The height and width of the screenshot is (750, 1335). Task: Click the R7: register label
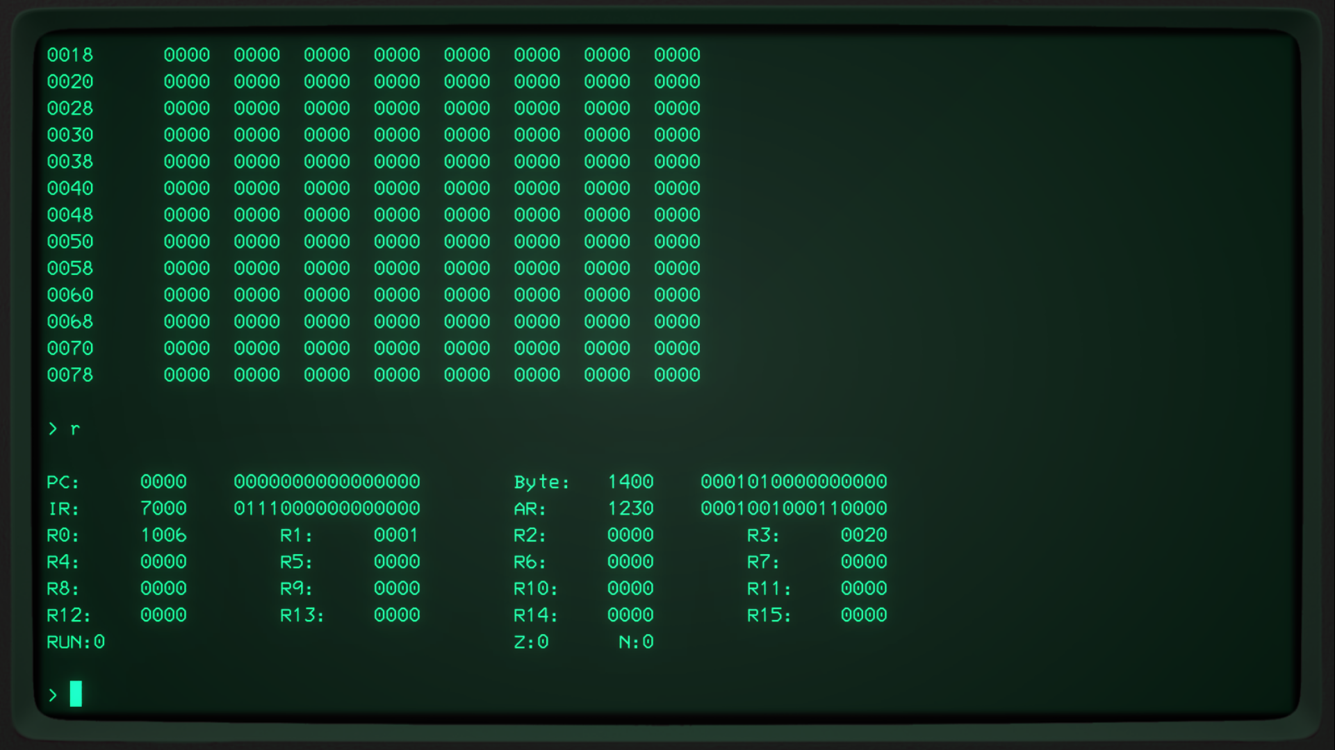coord(764,562)
